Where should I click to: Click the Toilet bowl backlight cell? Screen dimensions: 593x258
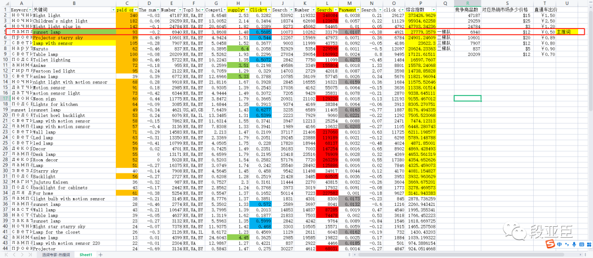coord(74,115)
